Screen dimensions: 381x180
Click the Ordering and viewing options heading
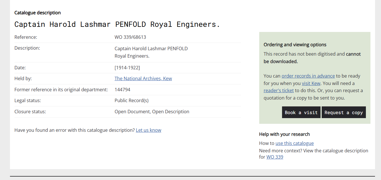(x=295, y=45)
